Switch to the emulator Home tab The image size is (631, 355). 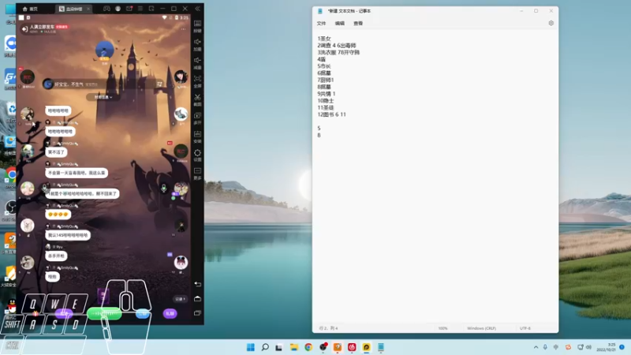coord(31,9)
